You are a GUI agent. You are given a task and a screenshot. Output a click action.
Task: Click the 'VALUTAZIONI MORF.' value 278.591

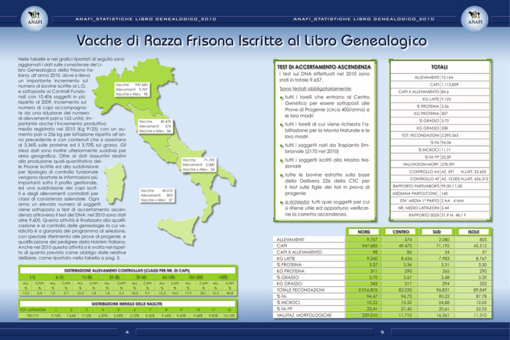coord(448,164)
